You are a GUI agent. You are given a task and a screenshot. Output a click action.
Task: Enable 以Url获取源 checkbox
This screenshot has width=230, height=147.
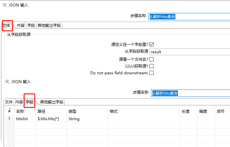click(x=151, y=66)
